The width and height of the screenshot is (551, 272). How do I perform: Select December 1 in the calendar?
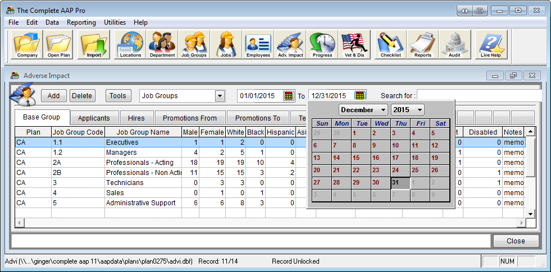click(361, 133)
